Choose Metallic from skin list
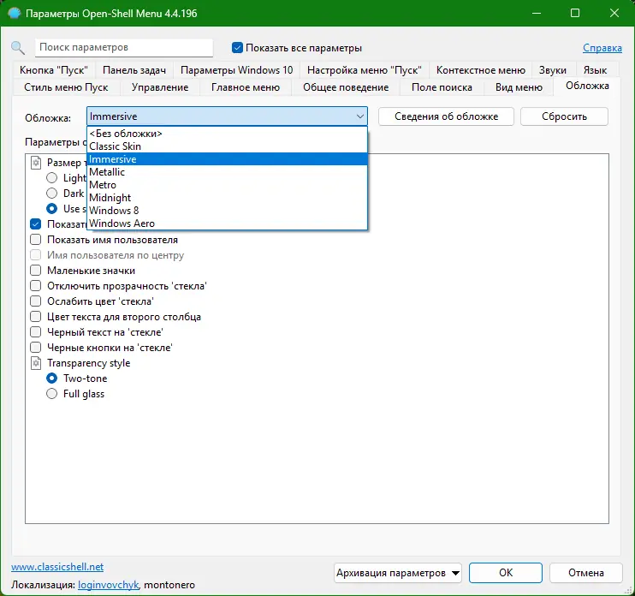The height and width of the screenshot is (596, 635). pyautogui.click(x=227, y=172)
